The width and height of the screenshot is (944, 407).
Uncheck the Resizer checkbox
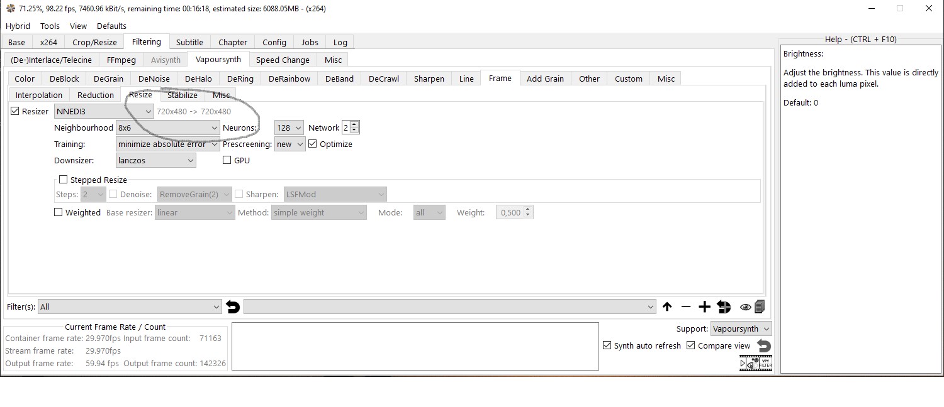click(x=15, y=111)
